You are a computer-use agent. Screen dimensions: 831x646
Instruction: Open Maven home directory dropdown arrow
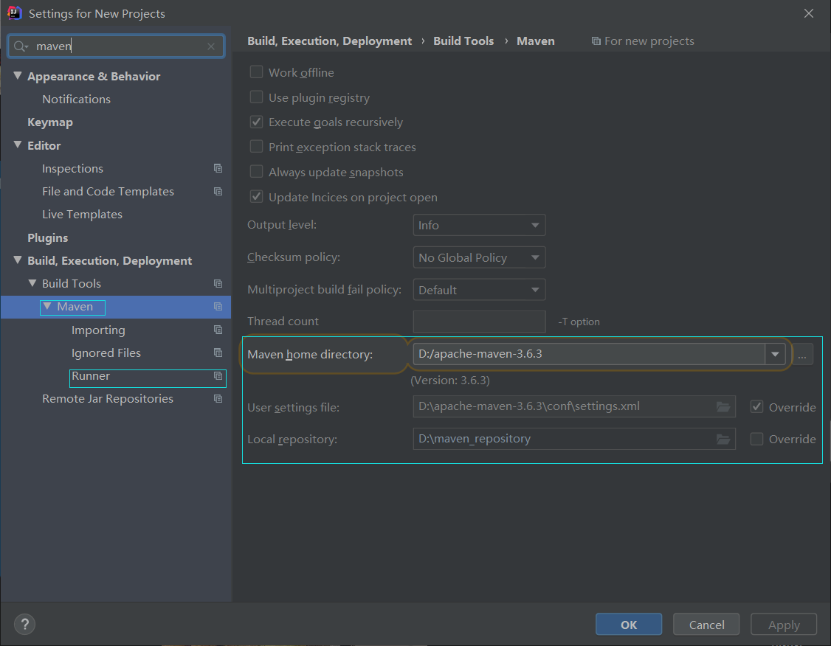[775, 354]
